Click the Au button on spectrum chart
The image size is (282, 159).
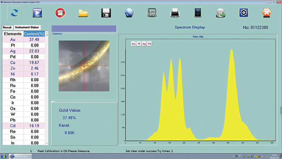coord(133,44)
